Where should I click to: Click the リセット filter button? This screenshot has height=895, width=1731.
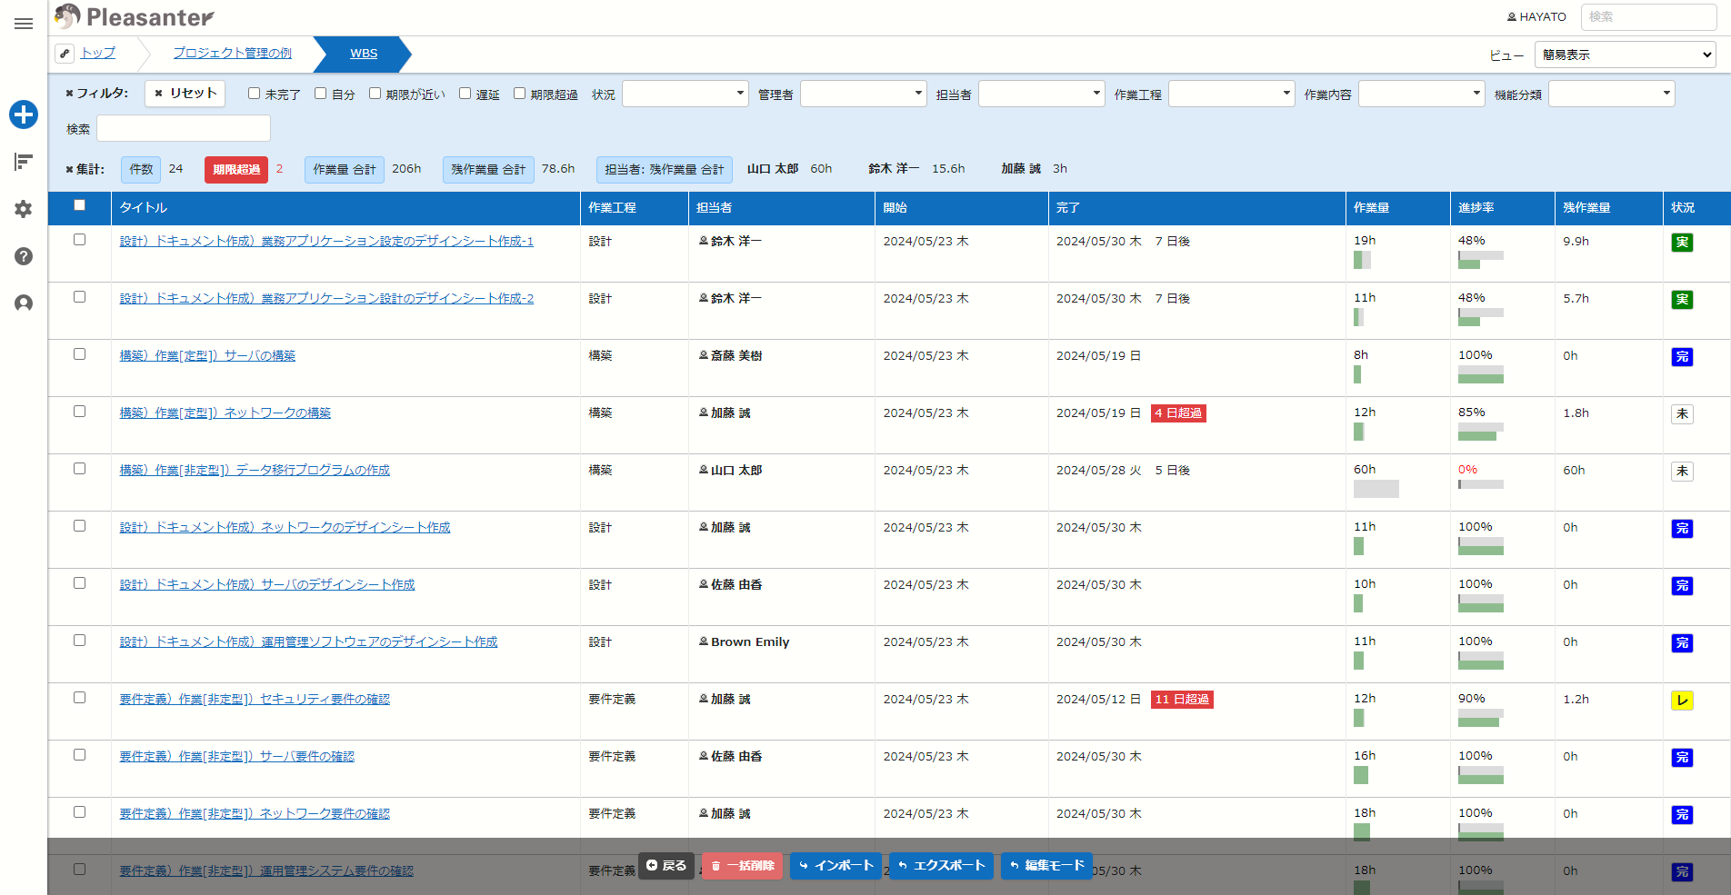click(x=185, y=93)
